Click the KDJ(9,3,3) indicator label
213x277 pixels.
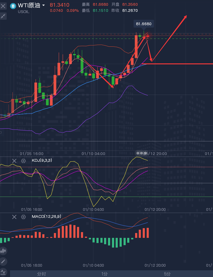42,160
